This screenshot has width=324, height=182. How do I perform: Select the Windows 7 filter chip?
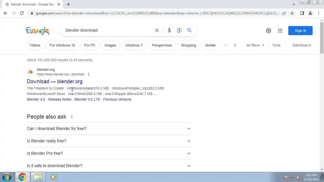click(x=134, y=45)
